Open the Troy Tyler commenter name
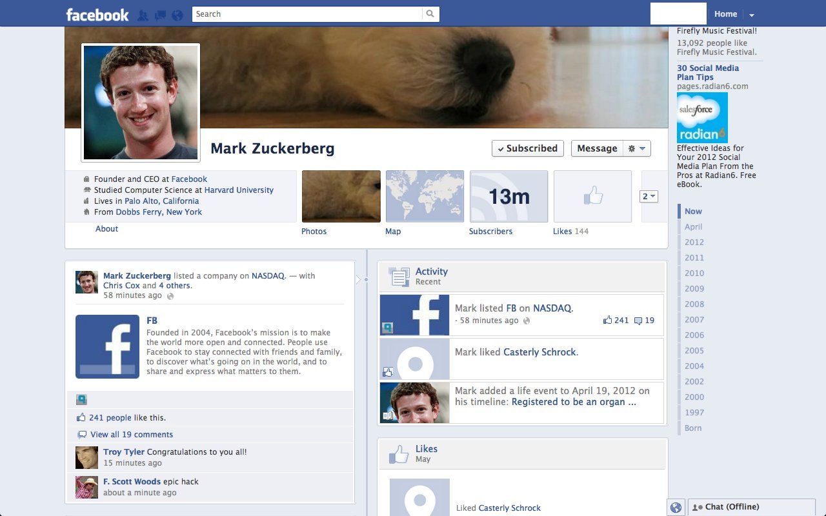The height and width of the screenshot is (516, 826). tap(124, 452)
